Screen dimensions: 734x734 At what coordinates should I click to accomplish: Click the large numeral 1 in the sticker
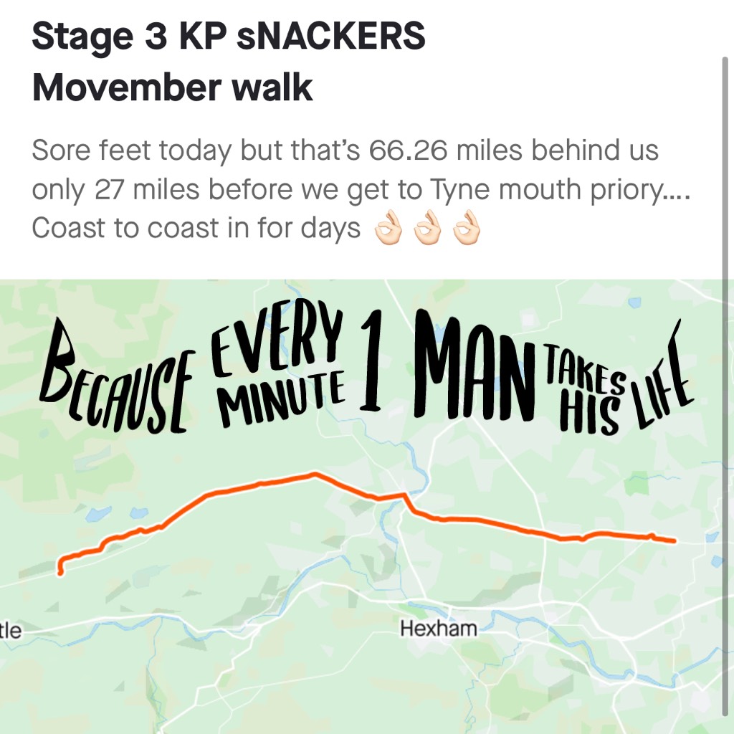[371, 361]
